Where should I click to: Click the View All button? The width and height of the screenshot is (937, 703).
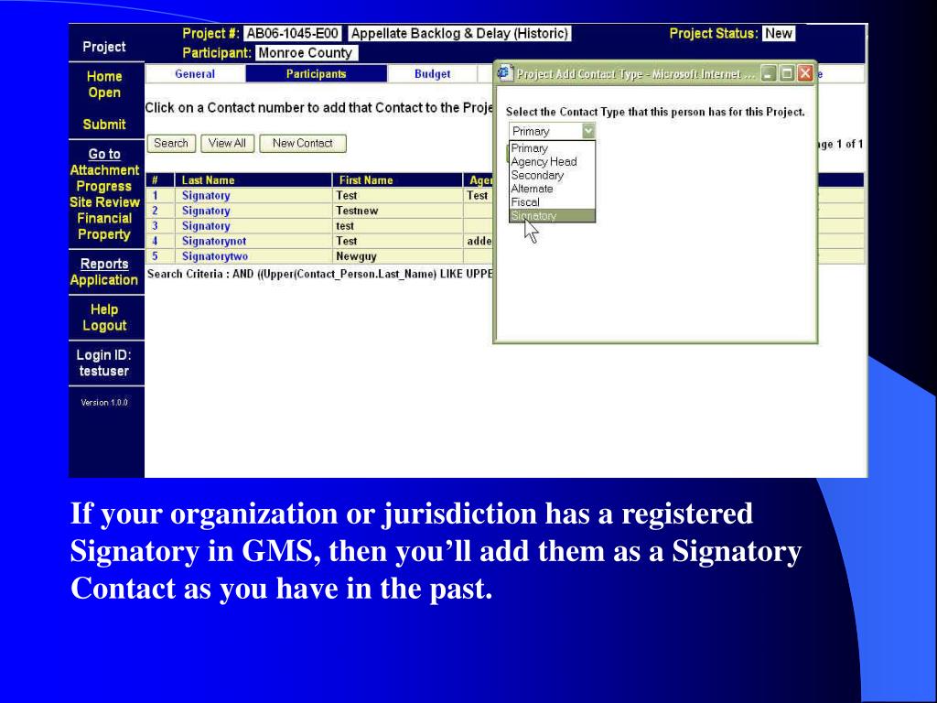[227, 144]
